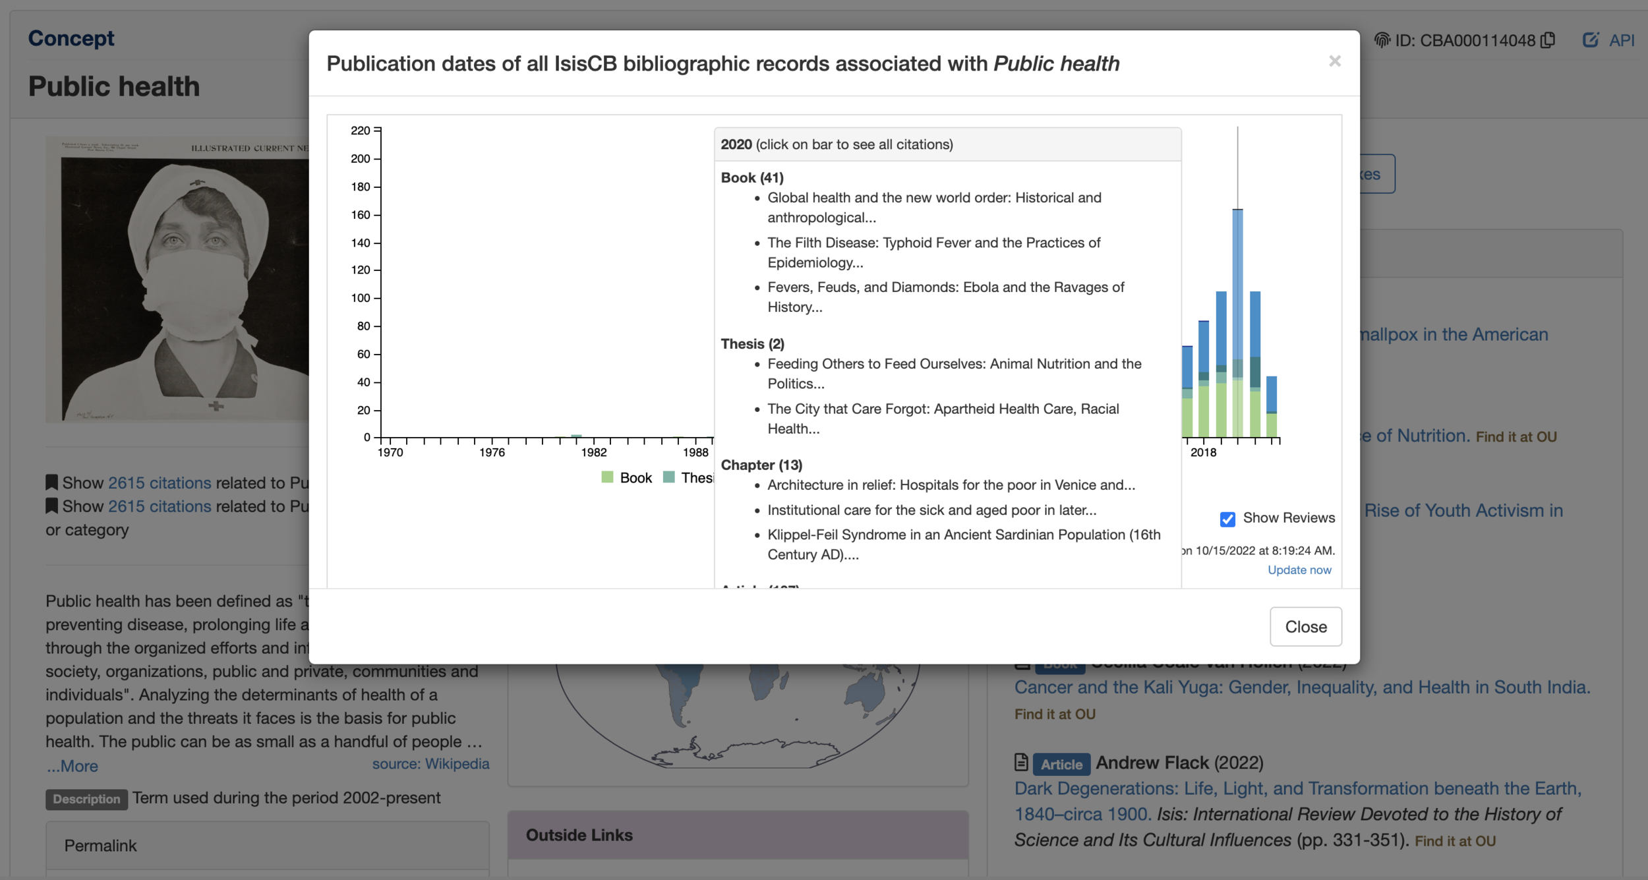Click the document icon next to Article badge

tap(1021, 763)
